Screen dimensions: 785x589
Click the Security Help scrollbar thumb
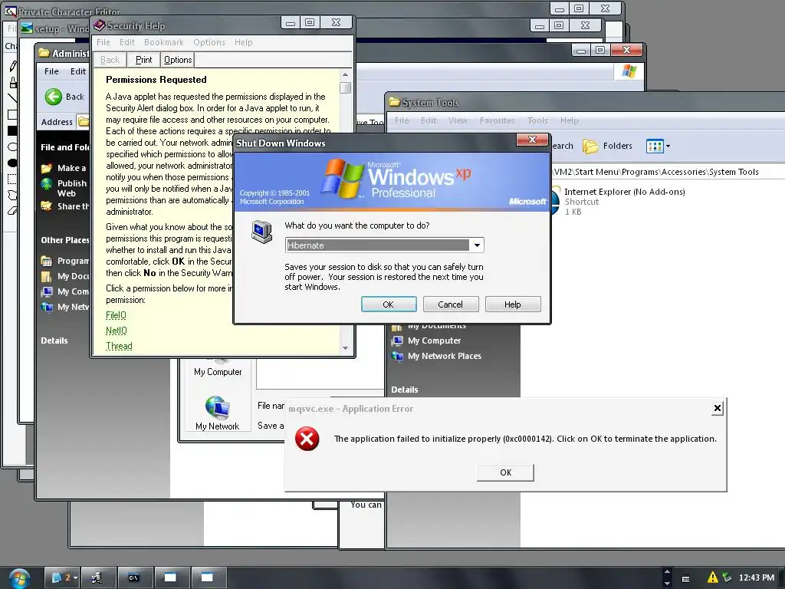[x=345, y=87]
